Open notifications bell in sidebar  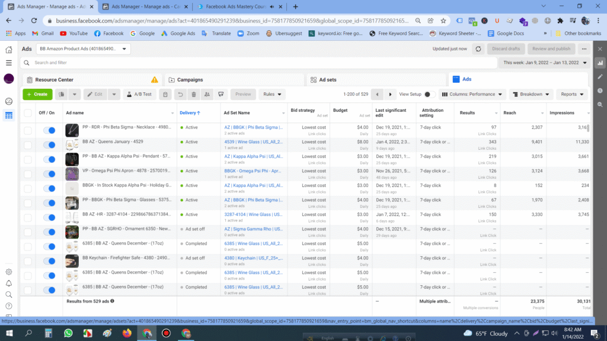click(9, 284)
